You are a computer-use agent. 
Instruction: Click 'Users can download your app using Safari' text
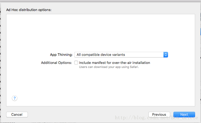(x=109, y=67)
